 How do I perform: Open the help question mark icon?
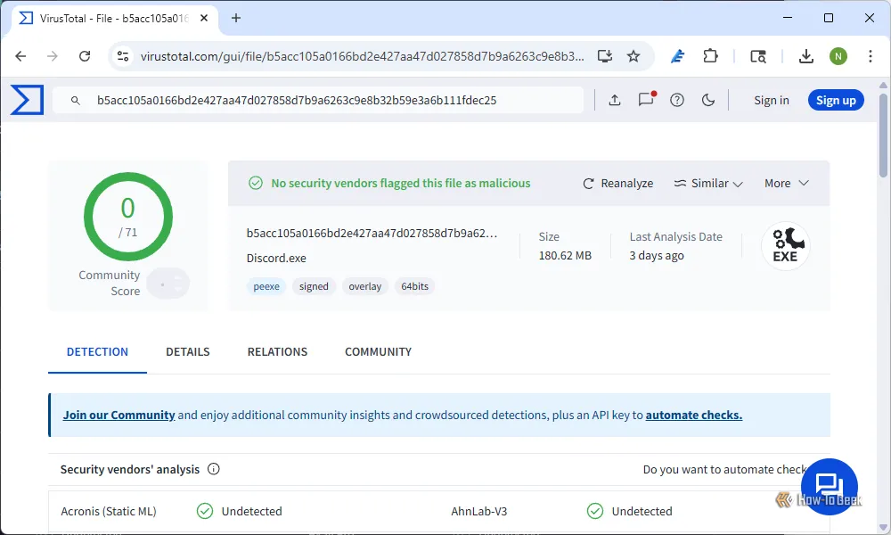(x=677, y=100)
